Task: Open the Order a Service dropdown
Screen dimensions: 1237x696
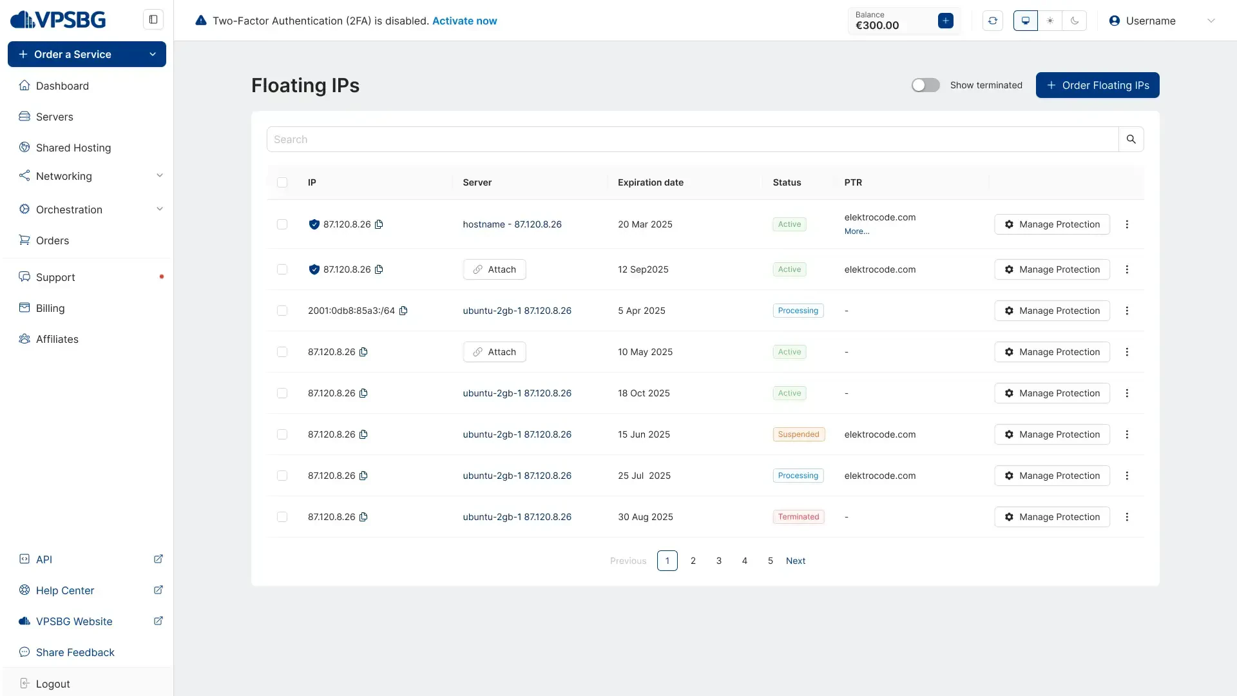Action: pos(87,54)
